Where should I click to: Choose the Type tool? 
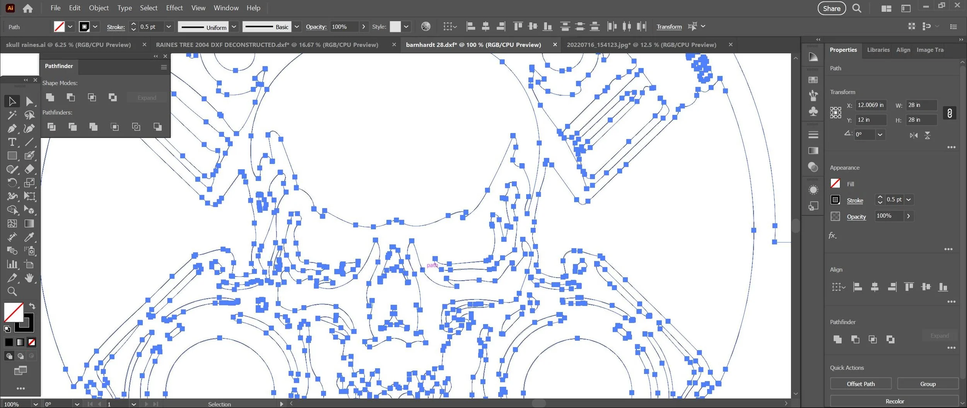pyautogui.click(x=12, y=142)
